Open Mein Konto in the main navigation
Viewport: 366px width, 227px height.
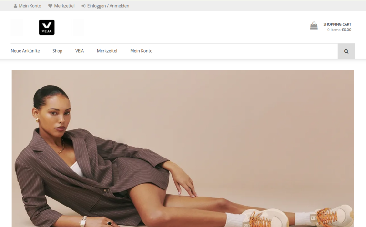(x=141, y=51)
